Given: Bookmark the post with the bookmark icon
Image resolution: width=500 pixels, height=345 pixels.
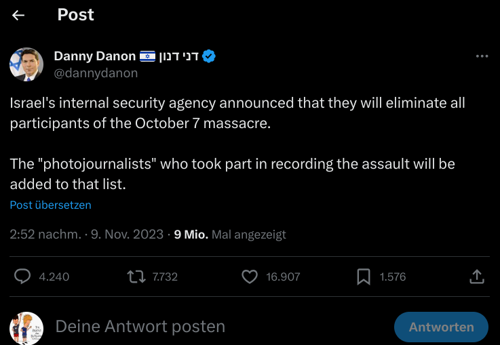Looking at the screenshot, I should point(364,276).
